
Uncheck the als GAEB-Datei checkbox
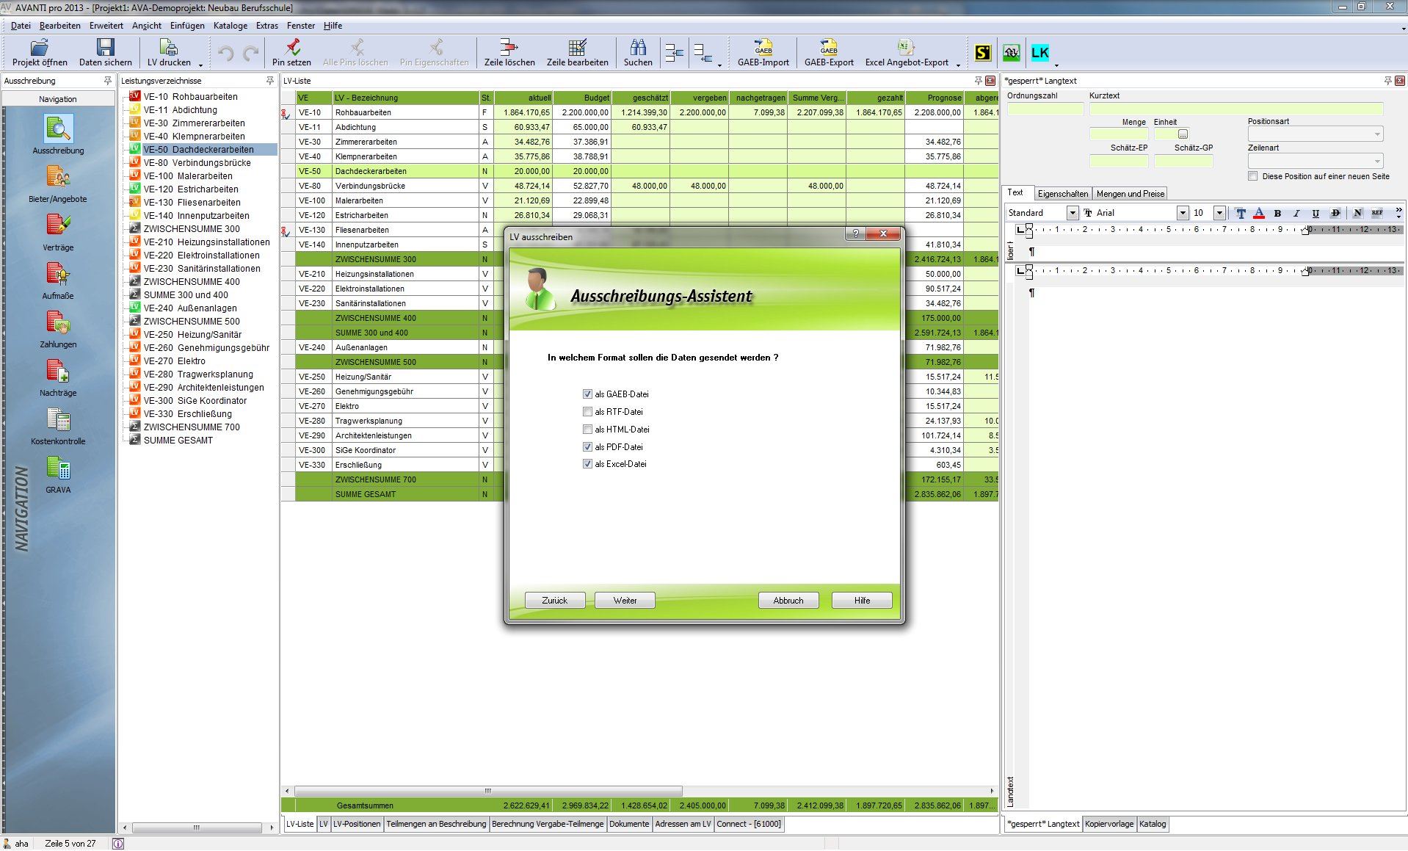[587, 394]
